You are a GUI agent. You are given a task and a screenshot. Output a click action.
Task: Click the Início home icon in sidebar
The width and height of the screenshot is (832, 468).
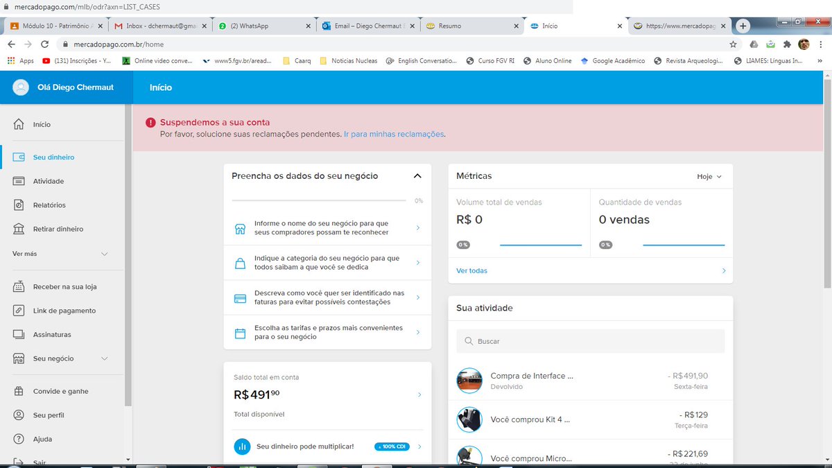pos(19,124)
